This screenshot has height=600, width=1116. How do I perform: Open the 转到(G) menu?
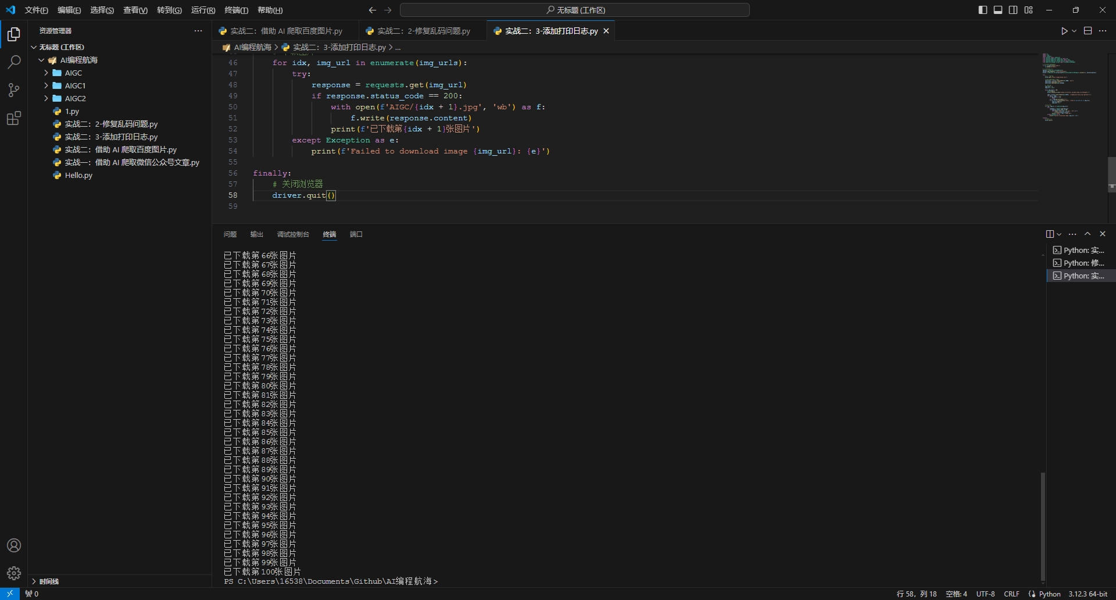pyautogui.click(x=169, y=10)
